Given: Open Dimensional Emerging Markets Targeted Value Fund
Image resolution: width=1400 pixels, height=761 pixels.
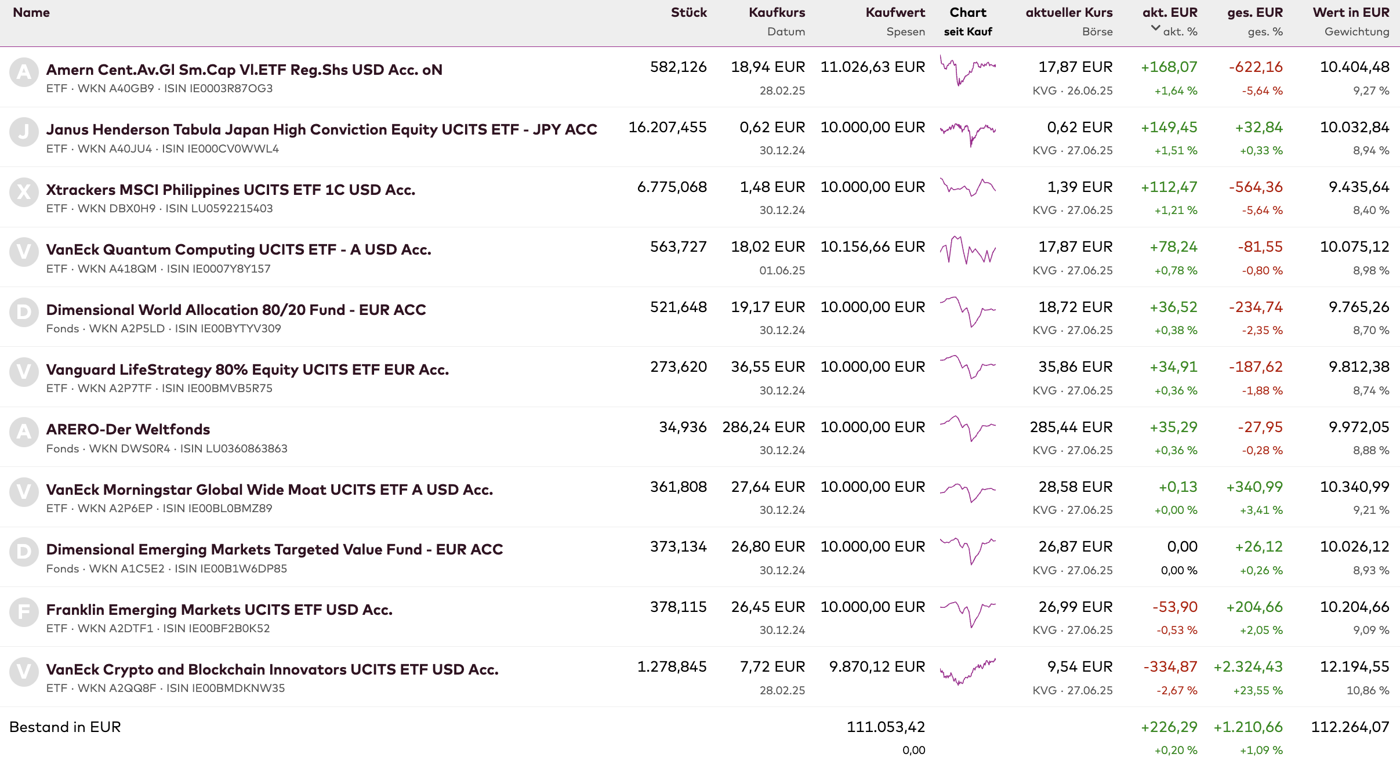Looking at the screenshot, I should 274,549.
